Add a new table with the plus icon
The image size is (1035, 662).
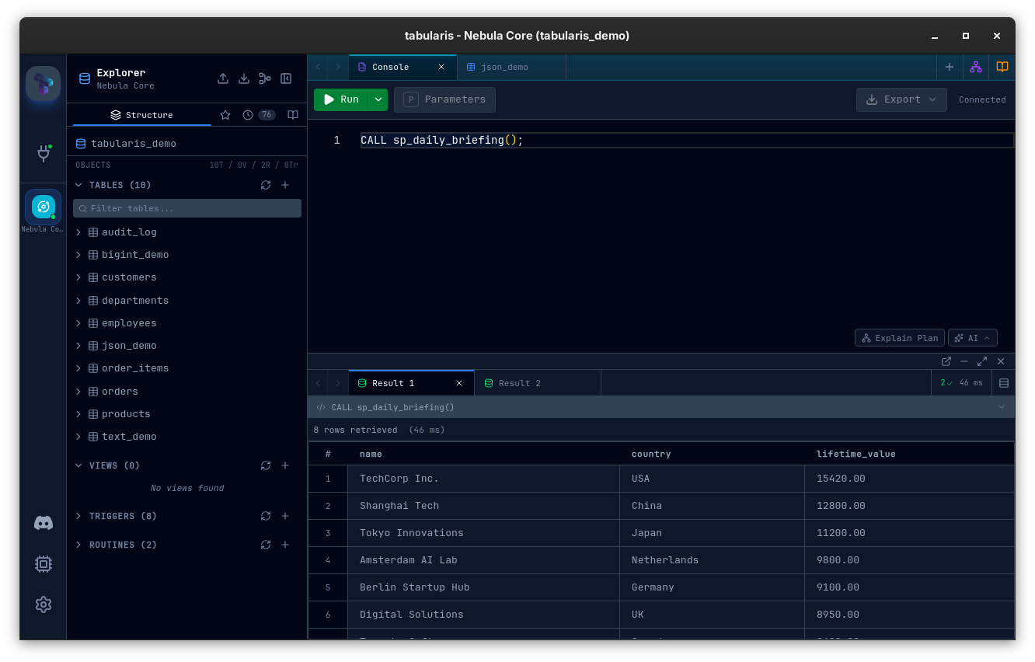[285, 185]
